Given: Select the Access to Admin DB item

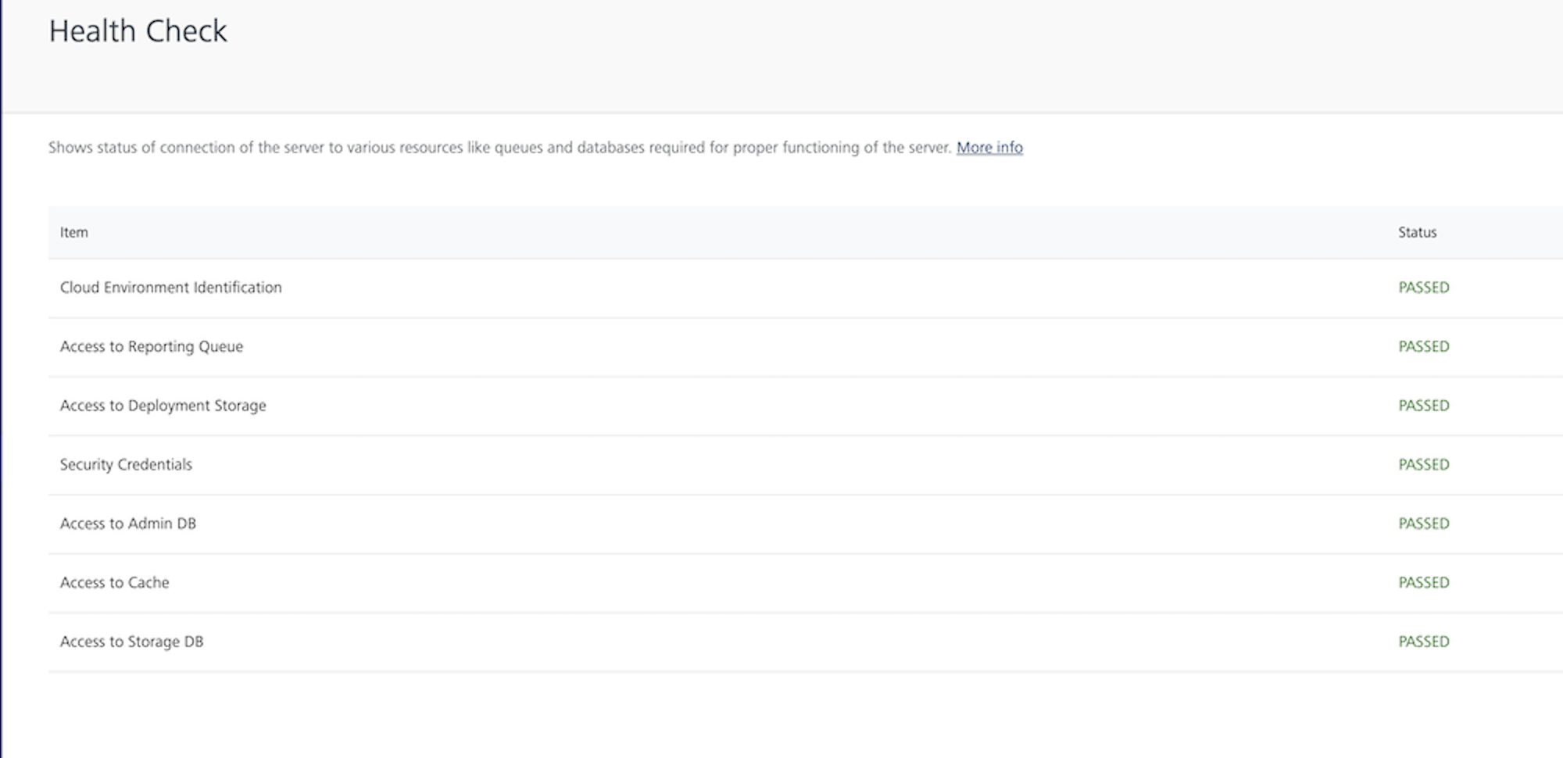Looking at the screenshot, I should tap(128, 524).
